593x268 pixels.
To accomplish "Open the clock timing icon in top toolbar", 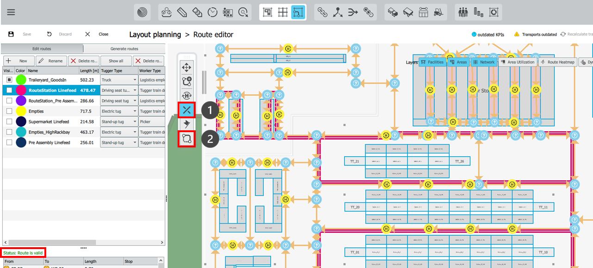I will 212,12.
